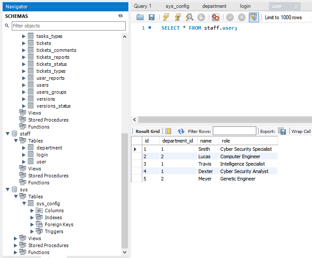Collapse the staff schema node
This screenshot has width=312, height=258.
8,134
